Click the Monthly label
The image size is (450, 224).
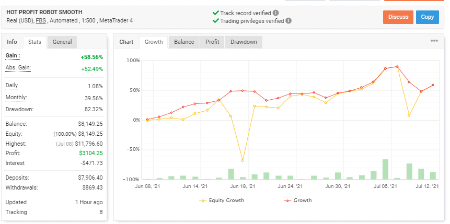[x=16, y=98]
